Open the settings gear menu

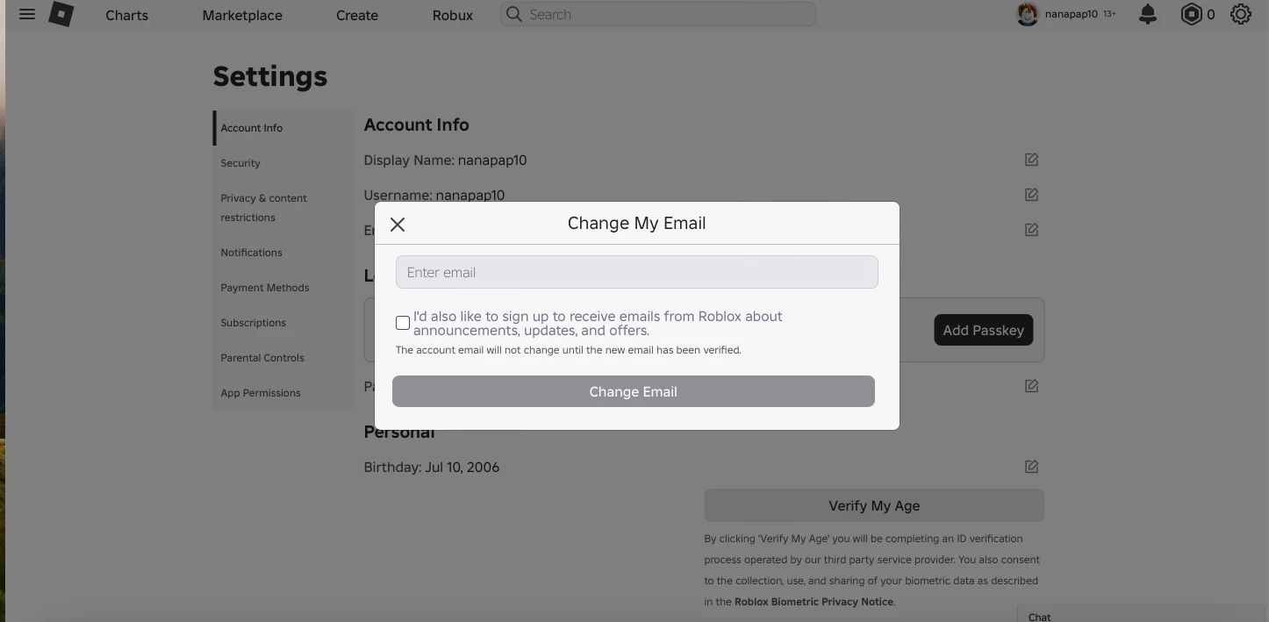point(1240,14)
